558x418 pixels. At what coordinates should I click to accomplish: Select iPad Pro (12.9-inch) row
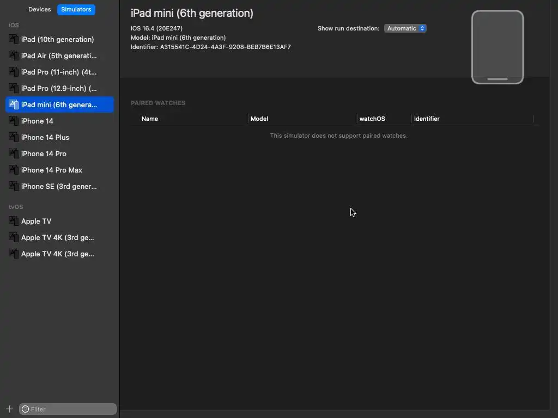click(60, 88)
